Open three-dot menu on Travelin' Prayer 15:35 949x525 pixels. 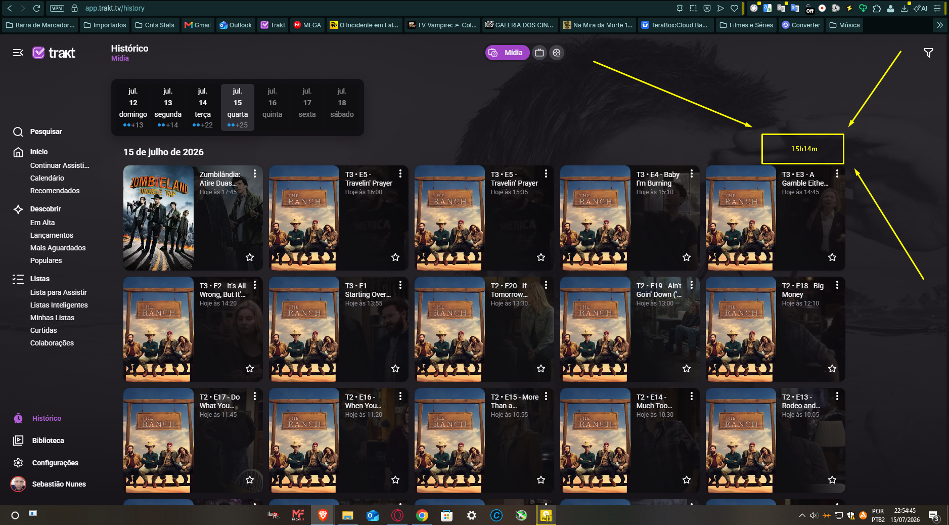[546, 173]
